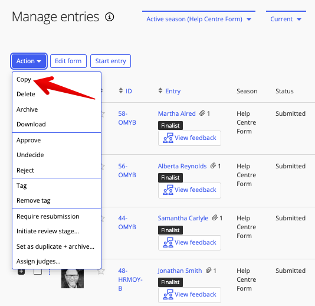Image resolution: width=315 pixels, height=306 pixels.
Task: Click the Manage entries page heading
Action: pos(55,17)
